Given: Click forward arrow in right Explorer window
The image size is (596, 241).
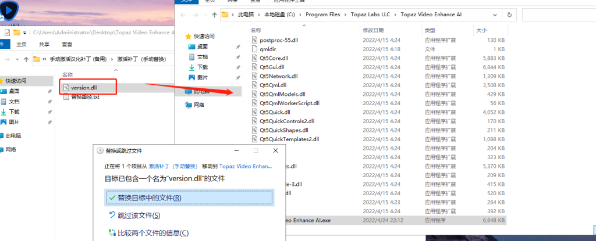Looking at the screenshot, I should 196,15.
